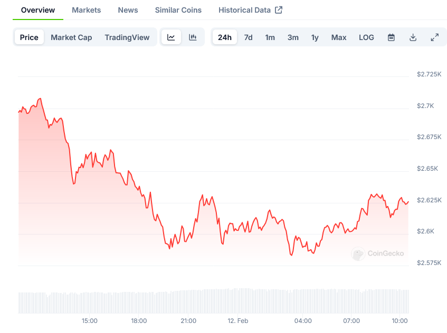This screenshot has height=333, width=447.
Task: Open the News tab
Action: coord(128,10)
